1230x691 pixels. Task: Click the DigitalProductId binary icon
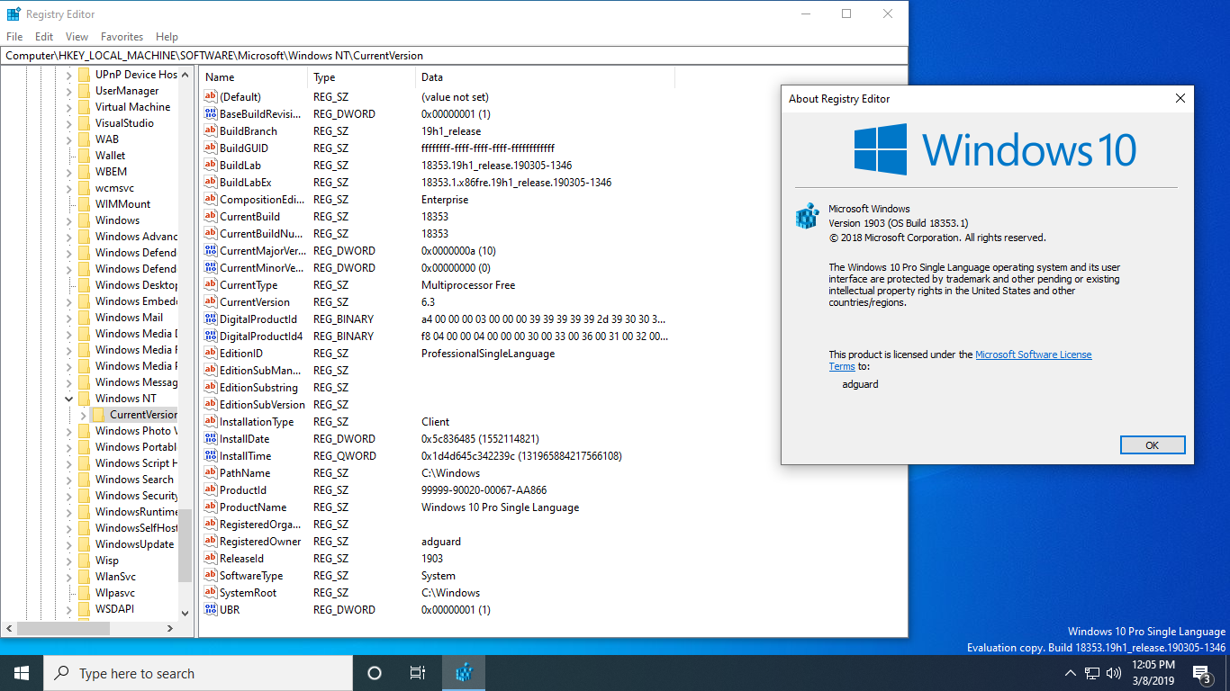(x=211, y=319)
